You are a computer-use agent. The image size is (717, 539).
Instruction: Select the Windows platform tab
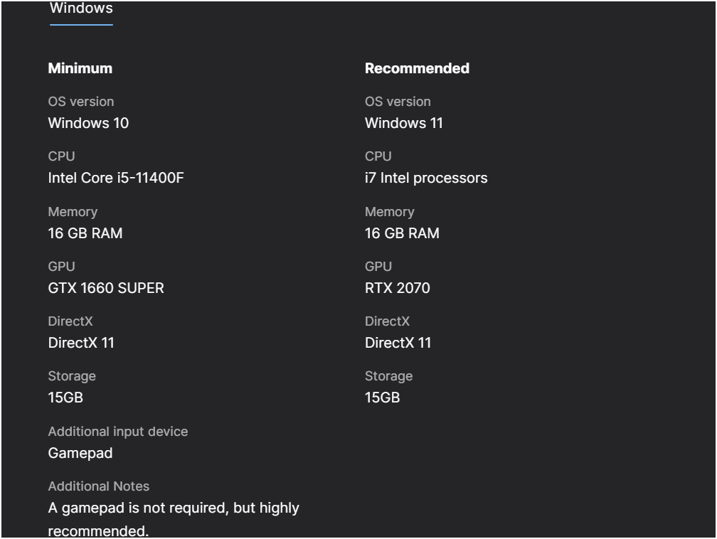coord(81,9)
